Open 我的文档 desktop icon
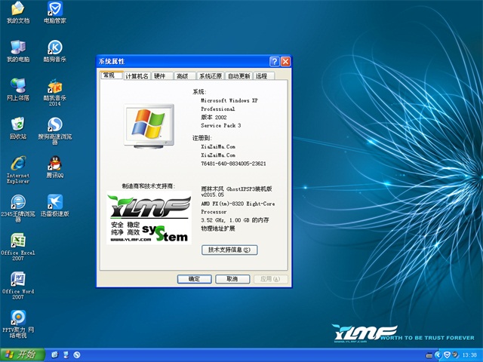Viewport: 483px width, 362px height. click(17, 10)
